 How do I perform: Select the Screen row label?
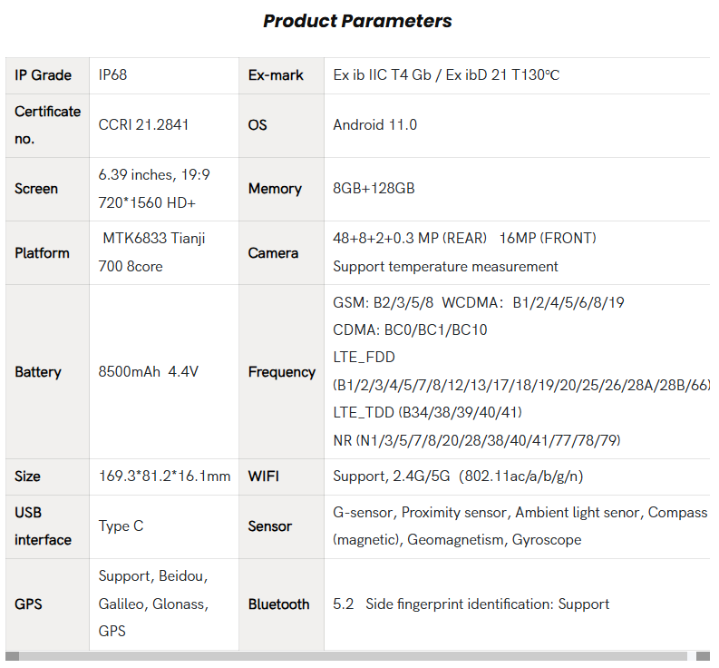pyautogui.click(x=36, y=189)
